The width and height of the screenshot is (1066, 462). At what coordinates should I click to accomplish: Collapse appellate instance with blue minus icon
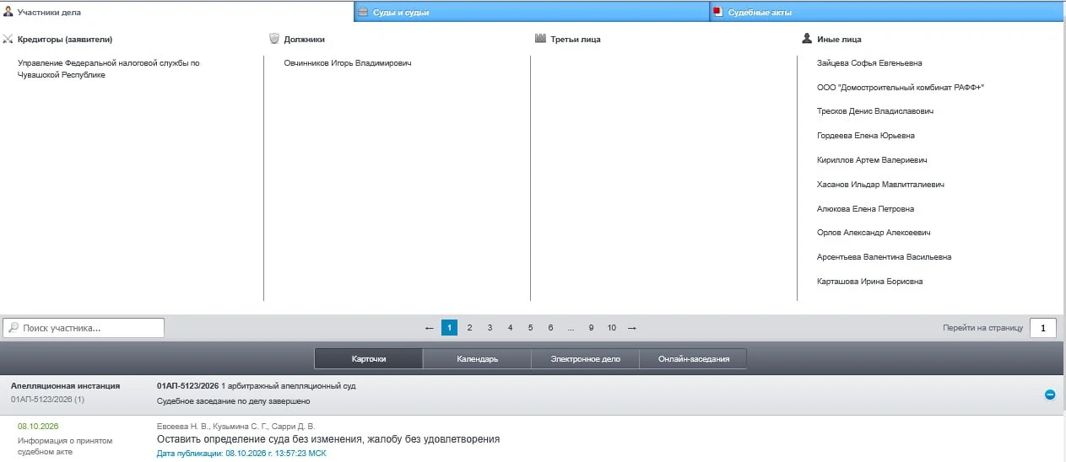pos(1050,394)
